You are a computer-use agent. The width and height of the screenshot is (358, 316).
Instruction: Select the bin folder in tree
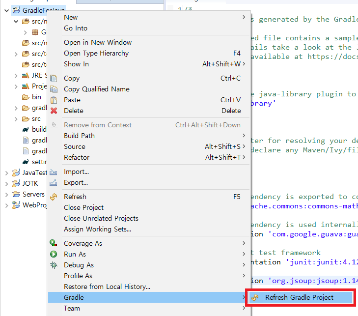[36, 97]
